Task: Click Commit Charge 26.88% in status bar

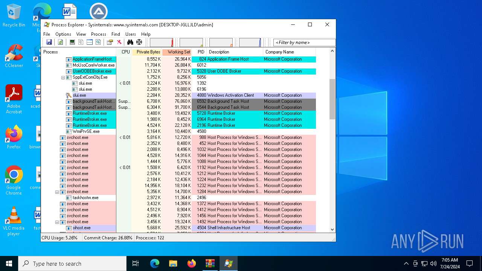Action: (x=108, y=238)
